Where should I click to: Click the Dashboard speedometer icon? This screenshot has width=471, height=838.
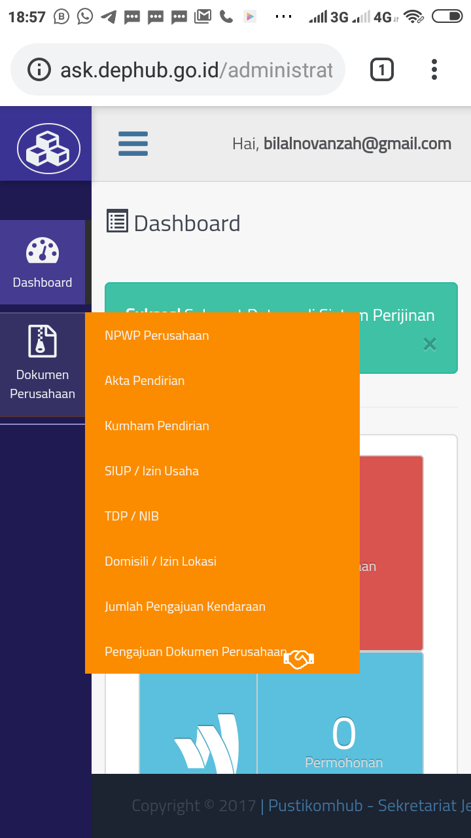[x=43, y=250]
